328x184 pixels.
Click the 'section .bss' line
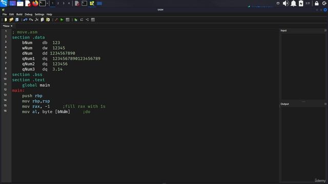27,75
